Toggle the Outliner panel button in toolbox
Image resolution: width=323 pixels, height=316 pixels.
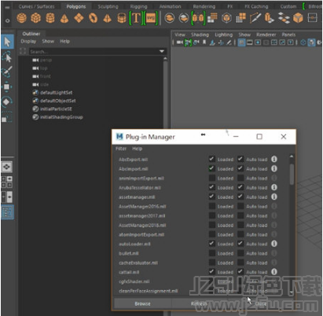[x=7, y=212]
